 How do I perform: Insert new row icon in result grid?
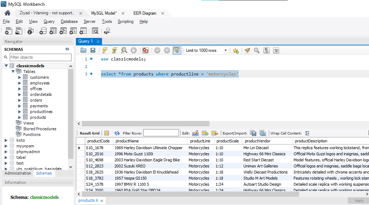pos(205,133)
